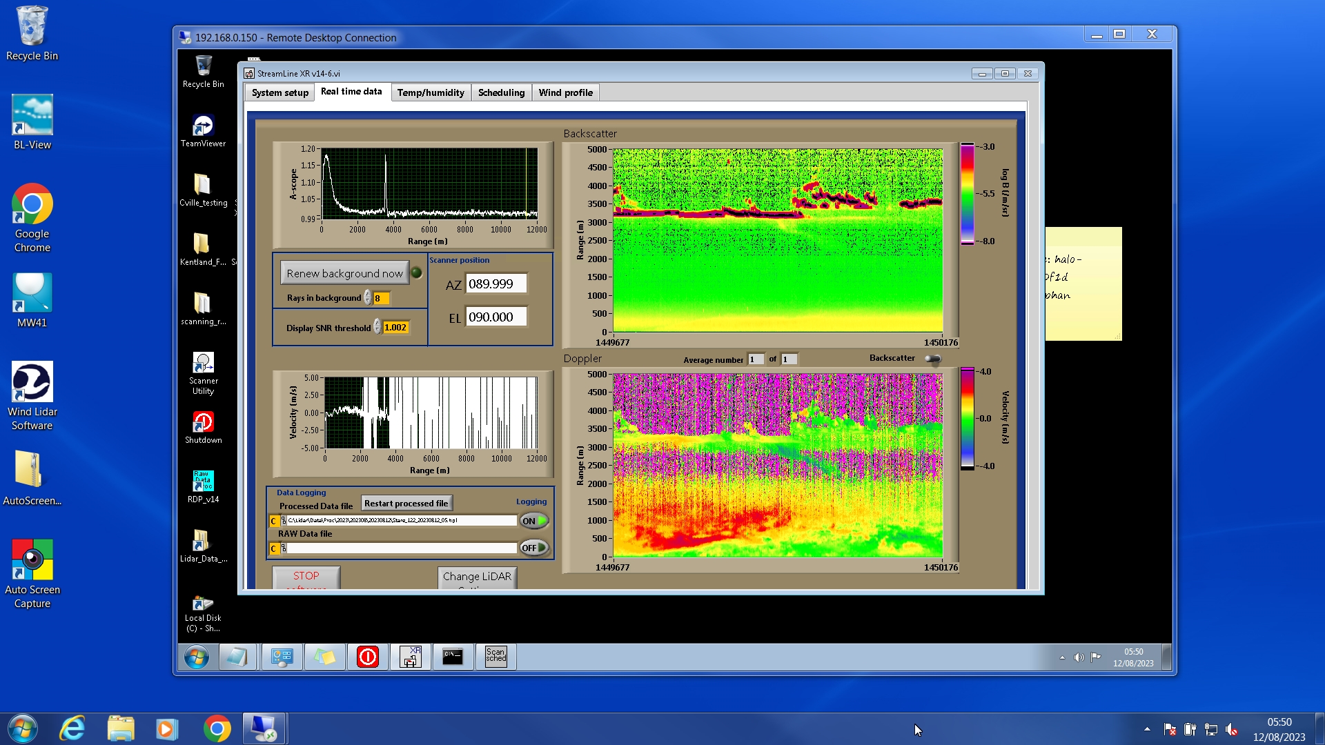
Task: Click Rays in background stepper arrows
Action: pyautogui.click(x=368, y=298)
